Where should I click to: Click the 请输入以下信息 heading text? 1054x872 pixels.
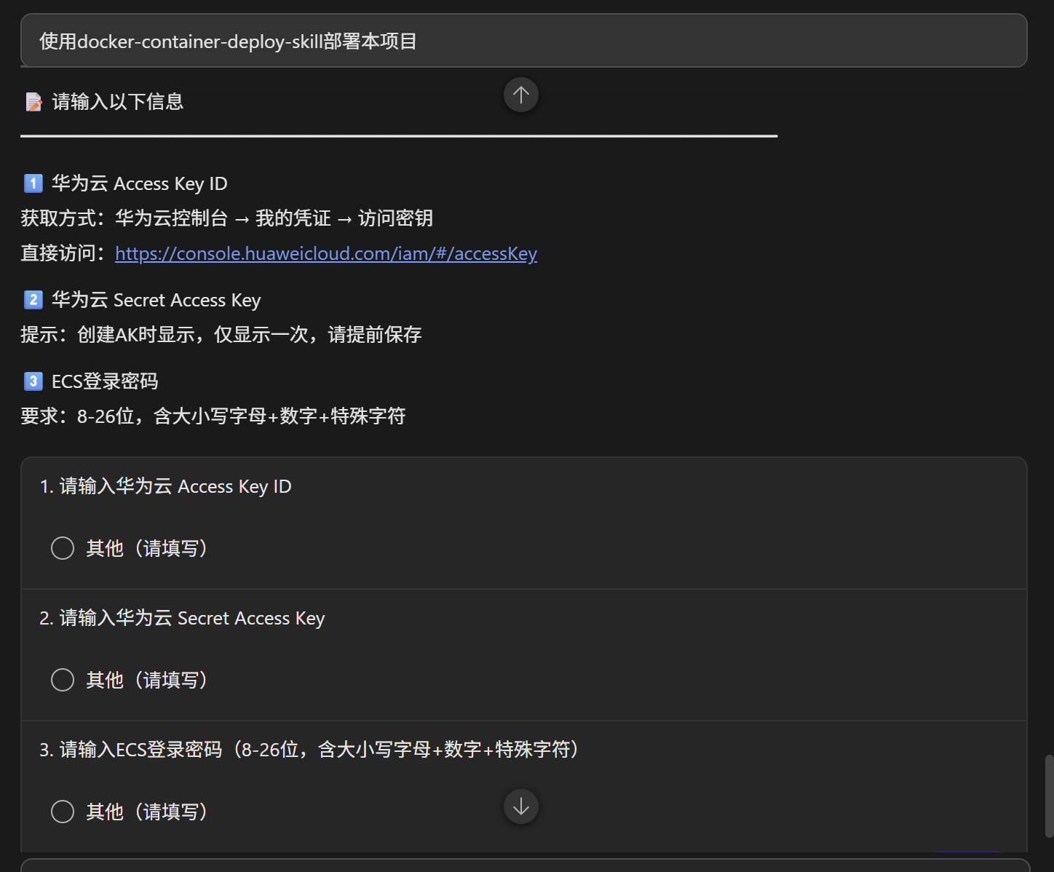118,102
